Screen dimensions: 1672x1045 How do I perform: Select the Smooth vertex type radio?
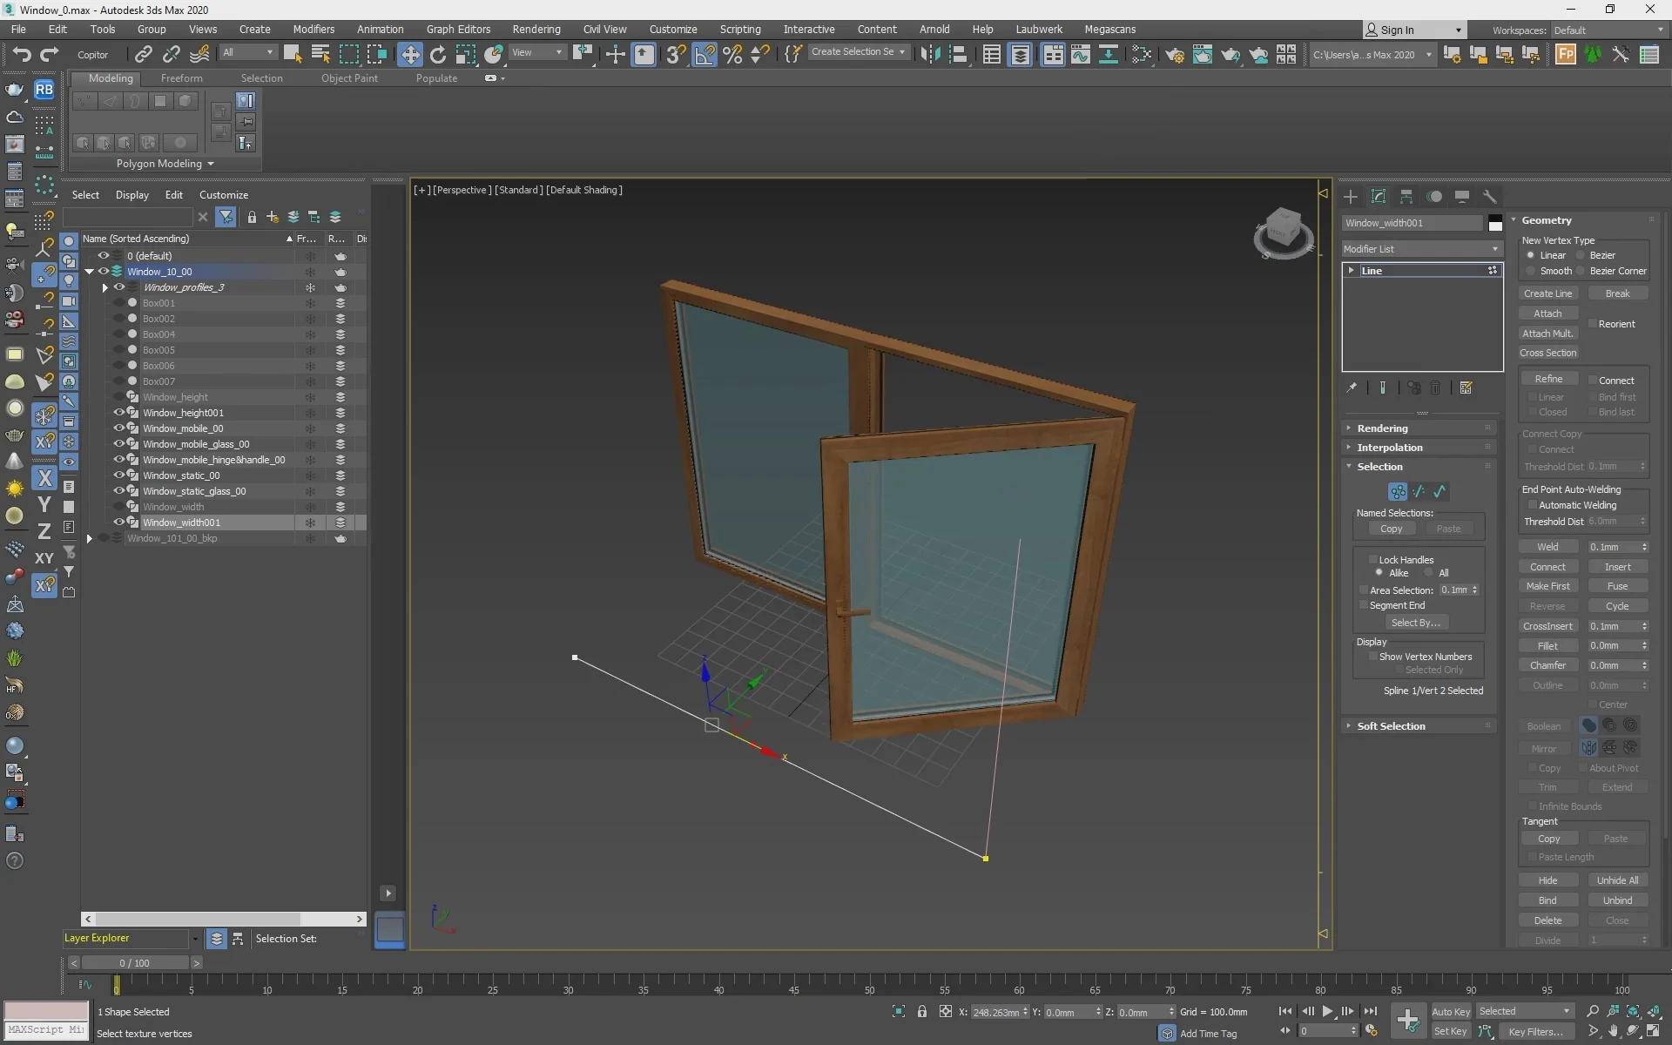pos(1531,271)
